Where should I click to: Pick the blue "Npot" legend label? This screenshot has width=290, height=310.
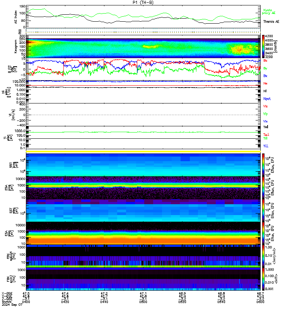click(x=267, y=99)
